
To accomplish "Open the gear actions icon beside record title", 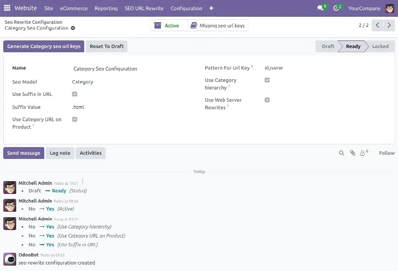I will click(73, 28).
